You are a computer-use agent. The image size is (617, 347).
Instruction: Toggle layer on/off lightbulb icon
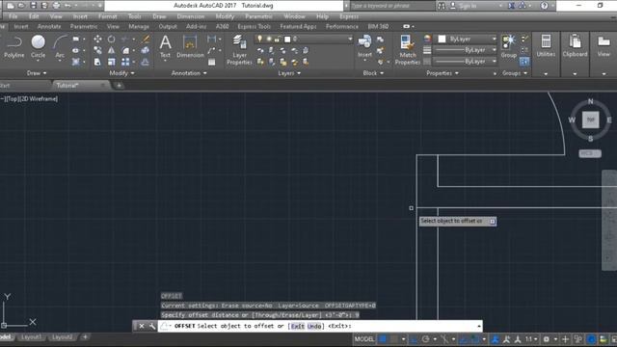[259, 39]
